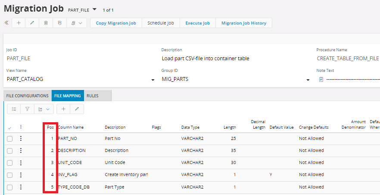Image resolution: width=380 pixels, height=195 pixels.
Task: Click the Execute Job button
Action: [197, 23]
